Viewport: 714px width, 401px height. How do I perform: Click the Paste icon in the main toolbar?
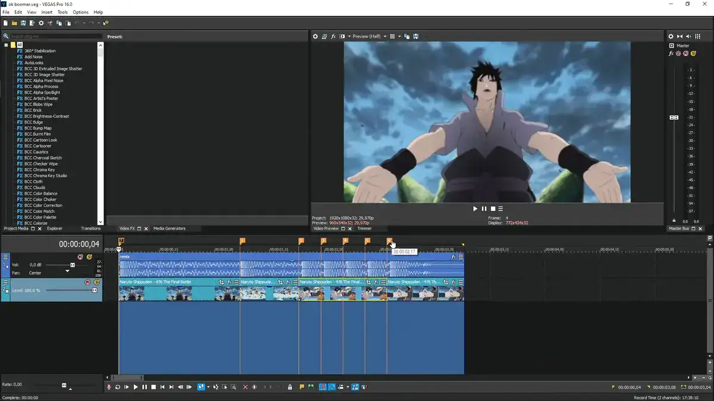click(67, 23)
